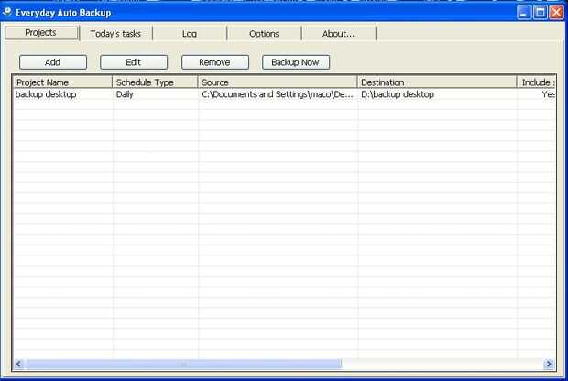Image resolution: width=568 pixels, height=381 pixels.
Task: Start backup with Backup Now button
Action: tap(296, 62)
